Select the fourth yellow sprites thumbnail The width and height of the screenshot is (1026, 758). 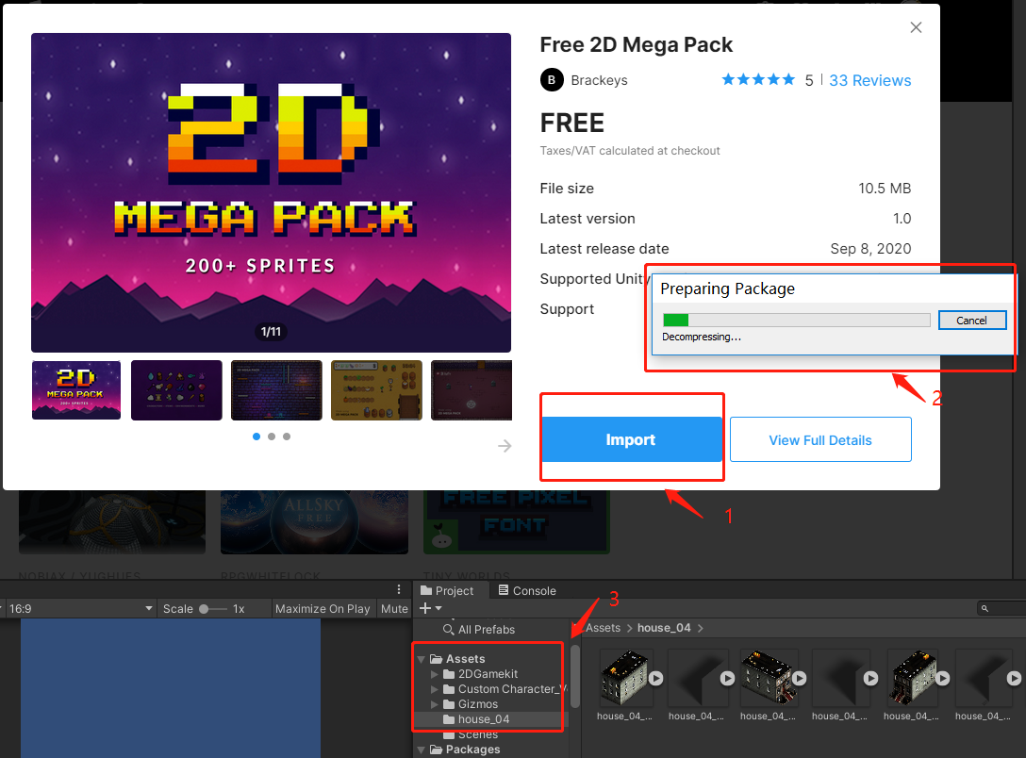tap(376, 389)
